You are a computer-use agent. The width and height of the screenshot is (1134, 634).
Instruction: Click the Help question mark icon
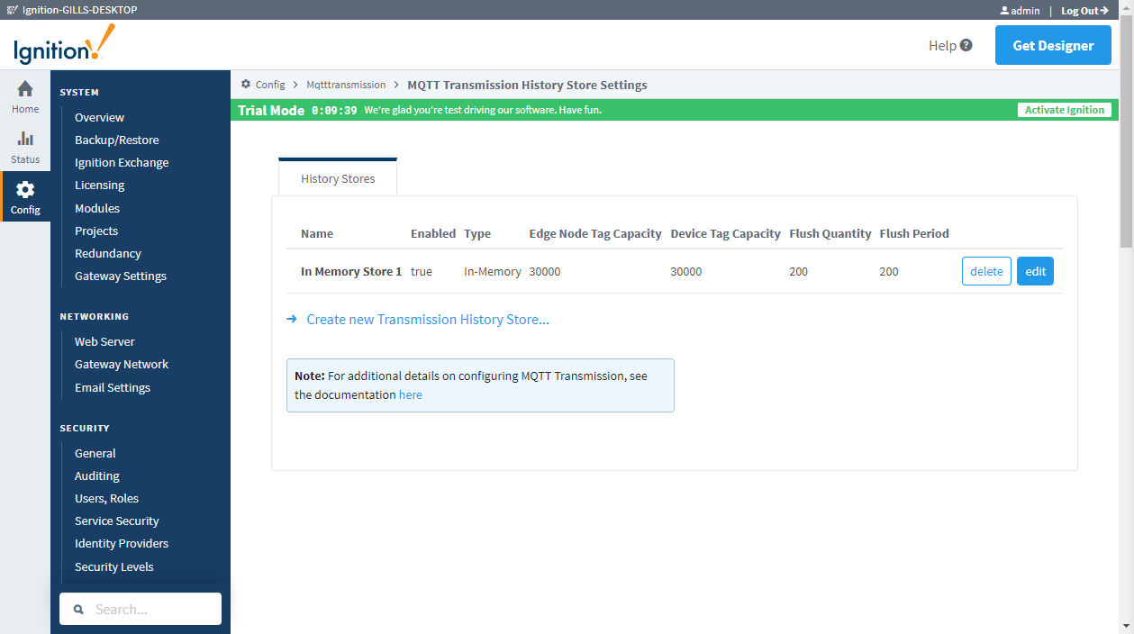click(x=966, y=45)
